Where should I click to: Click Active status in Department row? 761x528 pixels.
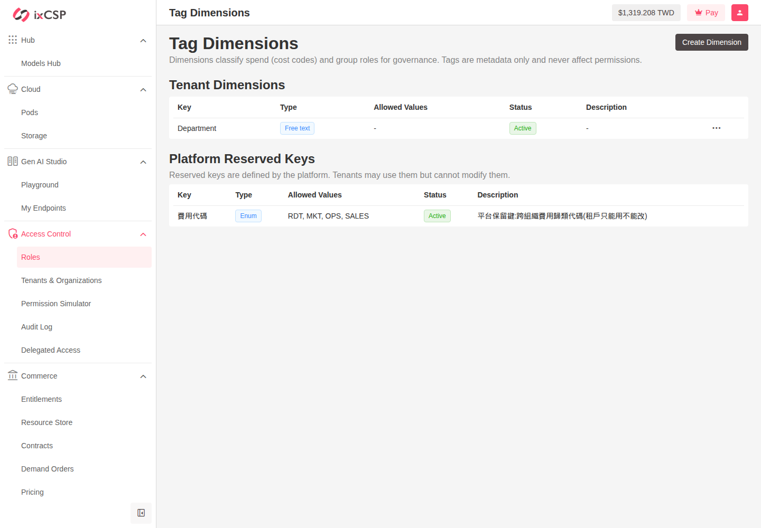click(523, 128)
